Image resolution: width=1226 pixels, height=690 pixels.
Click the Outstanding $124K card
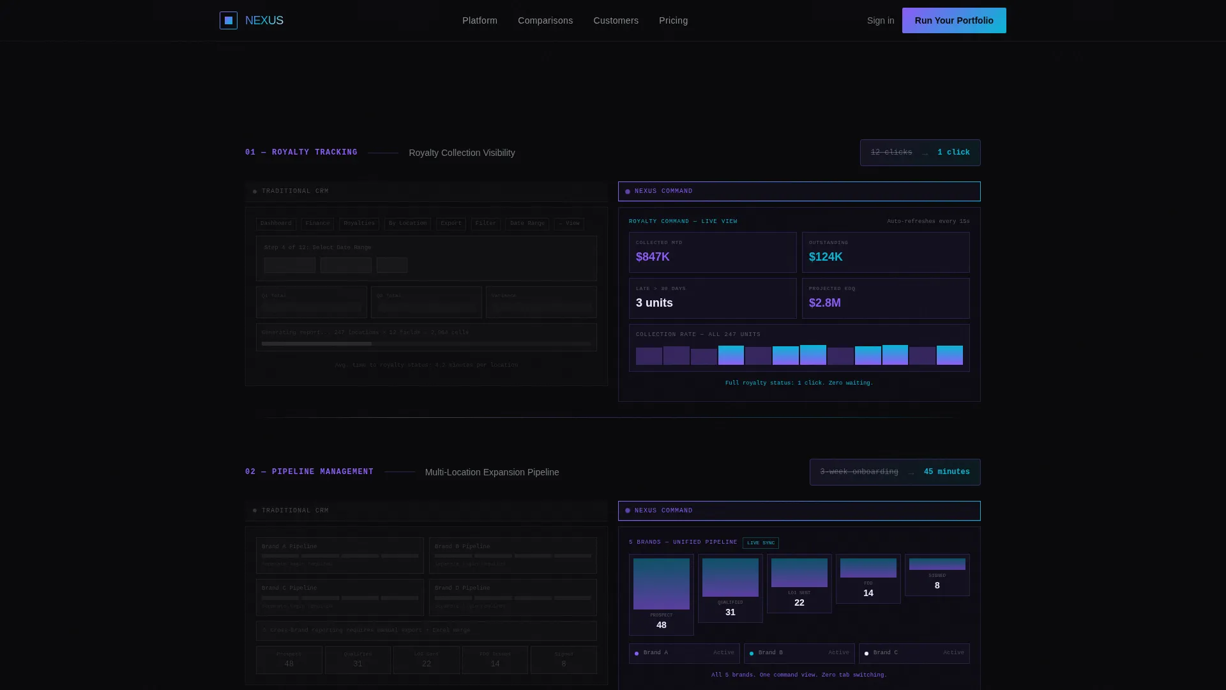pyautogui.click(x=886, y=252)
